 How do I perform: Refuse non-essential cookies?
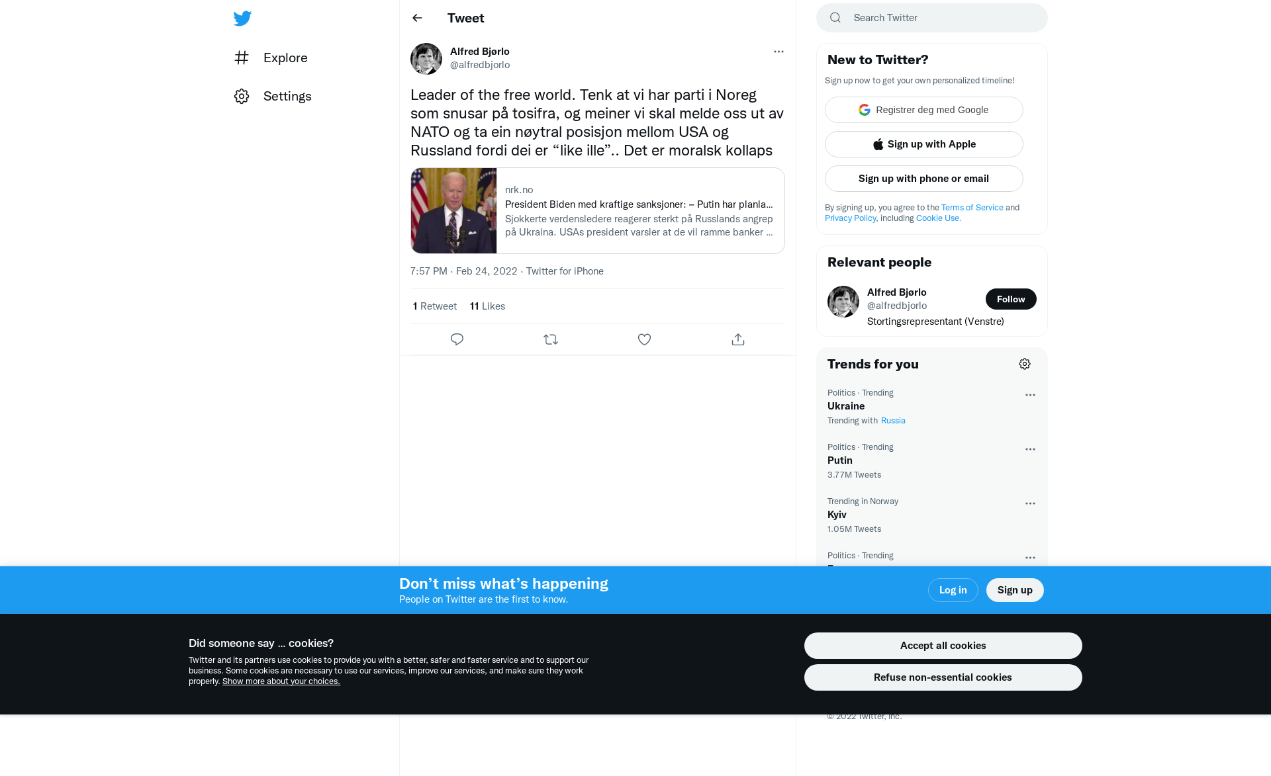coord(943,677)
